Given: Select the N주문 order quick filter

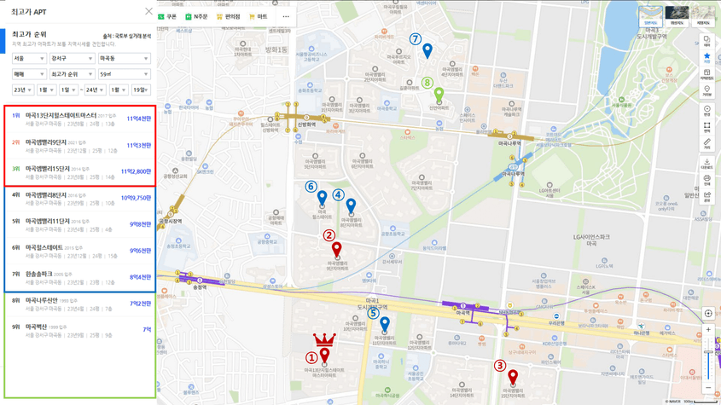Looking at the screenshot, I should (196, 16).
